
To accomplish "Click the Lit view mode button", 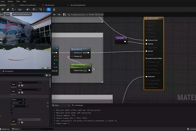I will (2, 14).
